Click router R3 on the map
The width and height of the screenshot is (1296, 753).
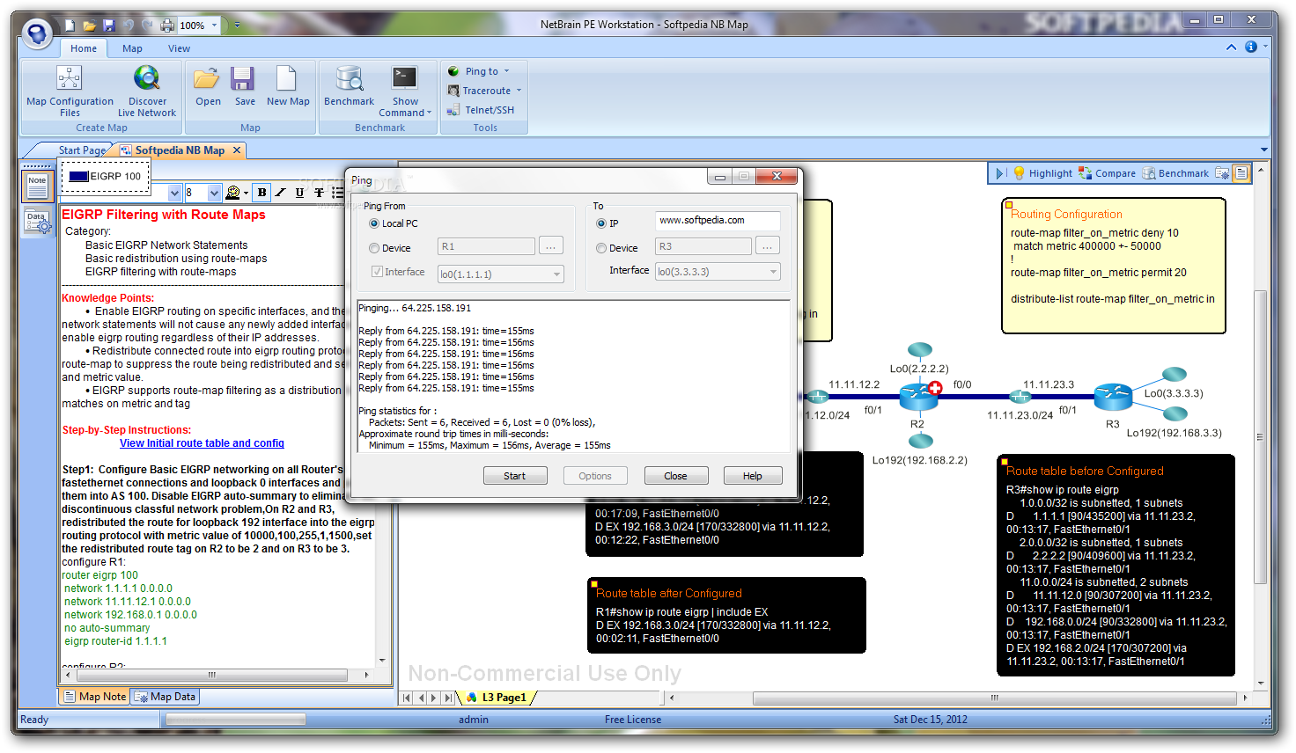point(1113,396)
